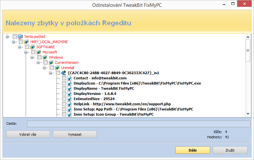Click the value icon for Inno Setup: App Path
This screenshot has height=160, width=254.
70,109
